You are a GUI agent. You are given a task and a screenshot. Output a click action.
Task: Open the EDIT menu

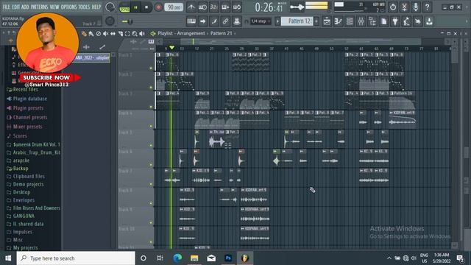click(16, 7)
